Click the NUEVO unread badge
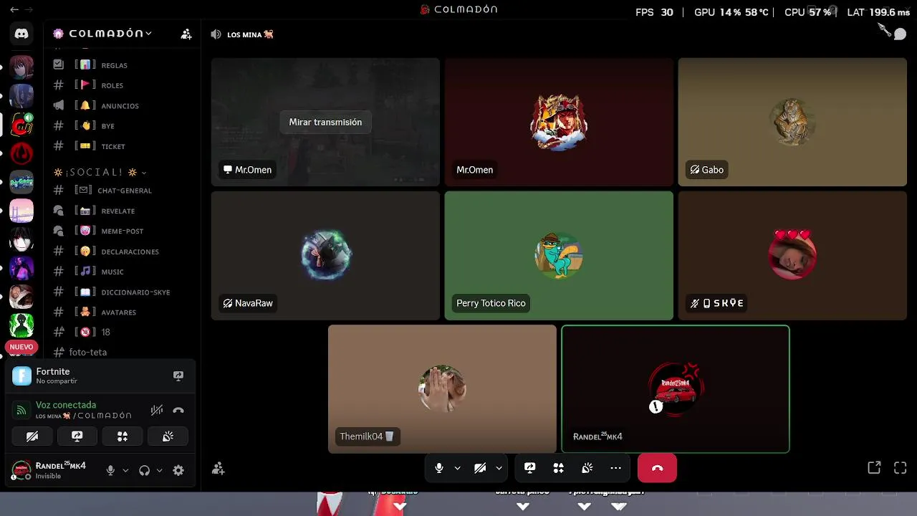The image size is (917, 516). 21,347
